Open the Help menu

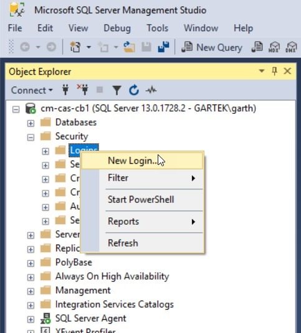coord(244,28)
